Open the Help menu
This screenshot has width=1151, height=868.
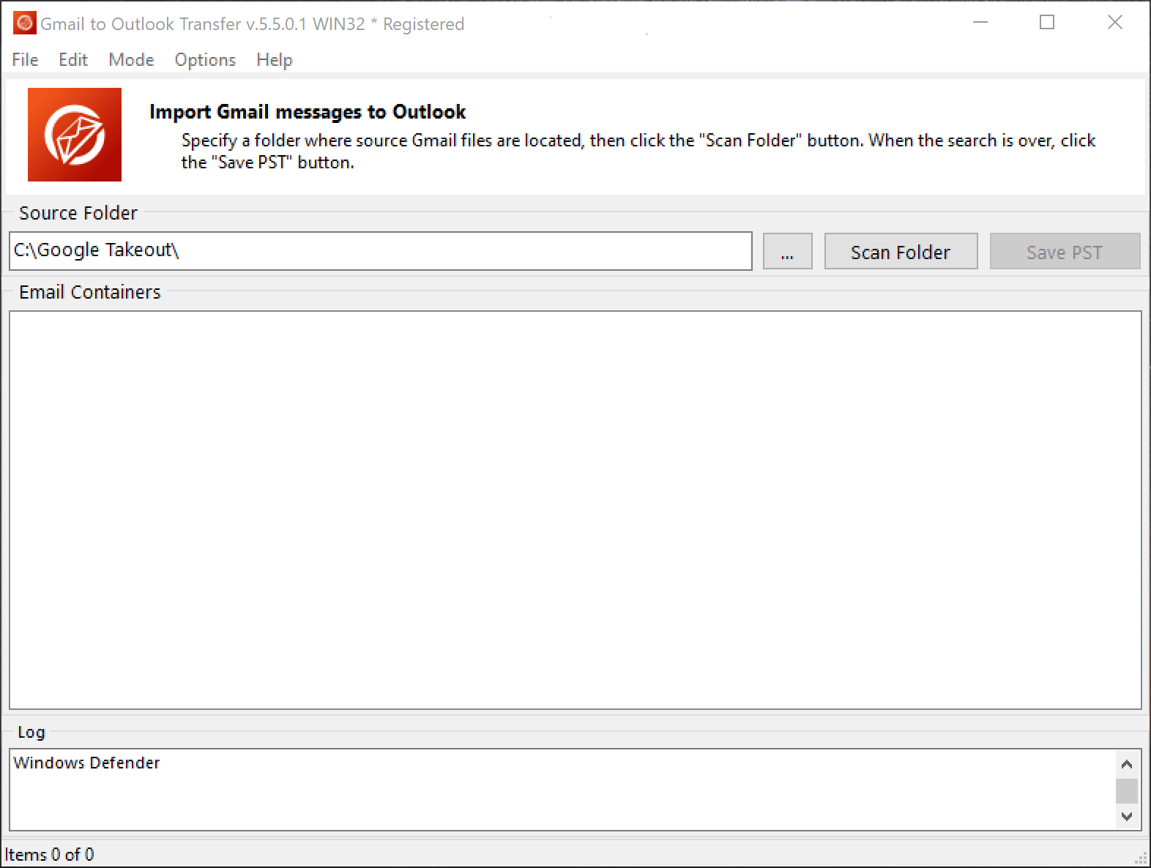coord(275,60)
